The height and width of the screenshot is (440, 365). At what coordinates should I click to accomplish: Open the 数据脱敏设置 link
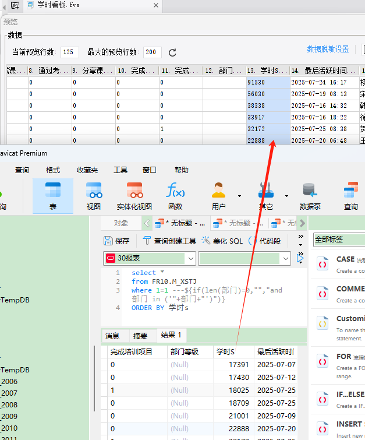pos(328,50)
